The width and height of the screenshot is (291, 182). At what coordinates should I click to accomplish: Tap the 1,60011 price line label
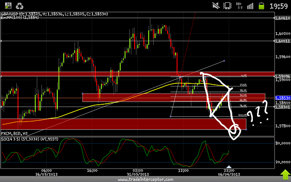[x=283, y=41]
